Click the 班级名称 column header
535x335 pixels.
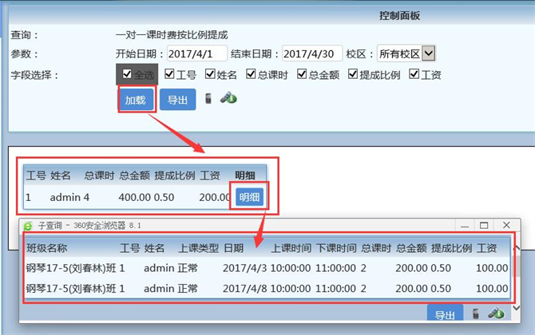pos(47,248)
